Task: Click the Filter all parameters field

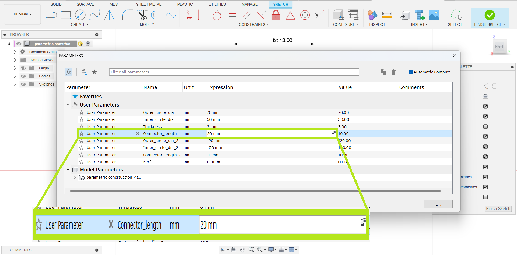Action: [234, 72]
